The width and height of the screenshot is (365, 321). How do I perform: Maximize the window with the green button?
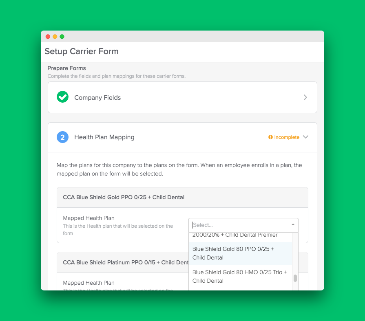coord(62,37)
